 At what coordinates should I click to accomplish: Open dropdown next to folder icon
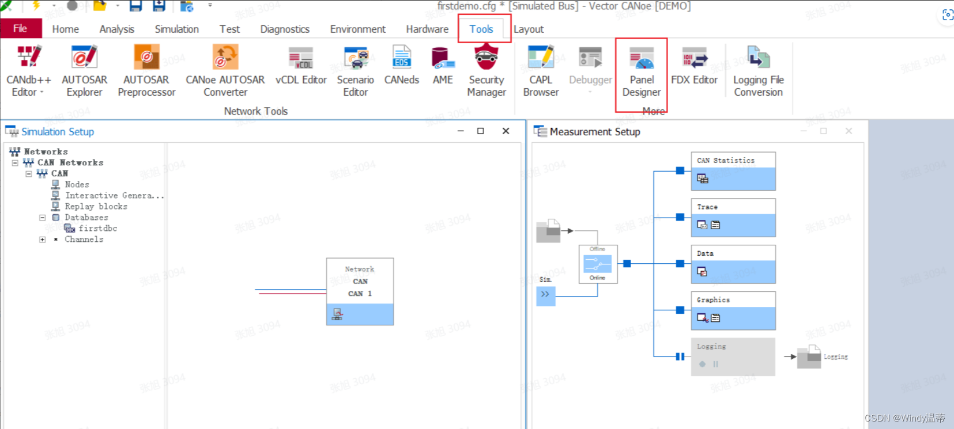coord(117,6)
